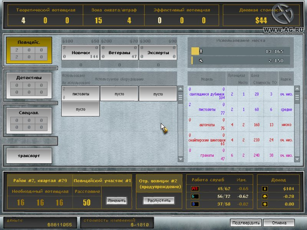This screenshot has height=230, width=307.
Task: Select the Б service icon
Action: [195, 196]
